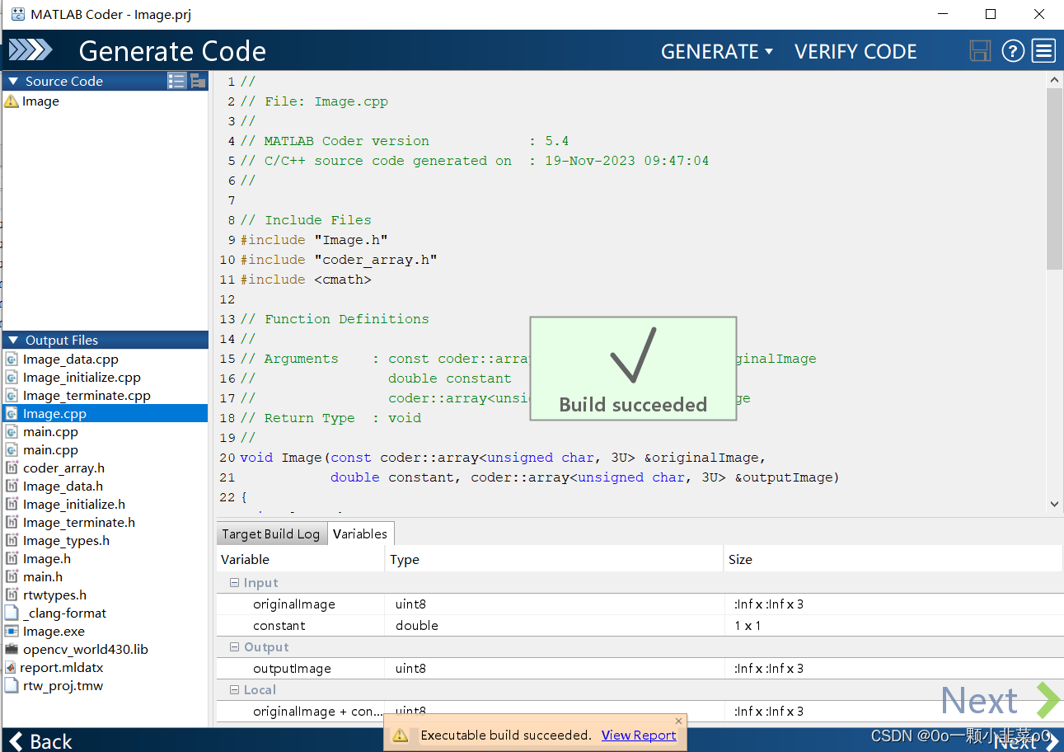Image resolution: width=1064 pixels, height=752 pixels.
Task: Switch Source Code to list view
Action: (x=176, y=81)
